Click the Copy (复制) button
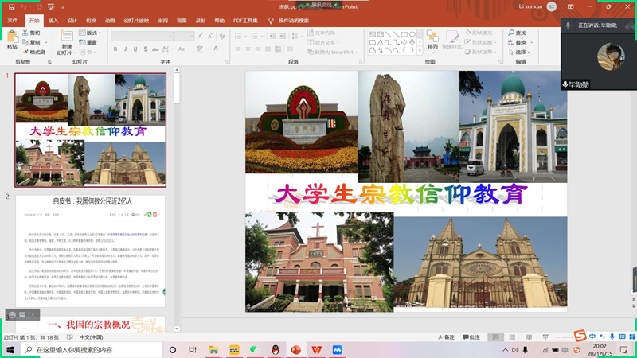 tap(32, 42)
